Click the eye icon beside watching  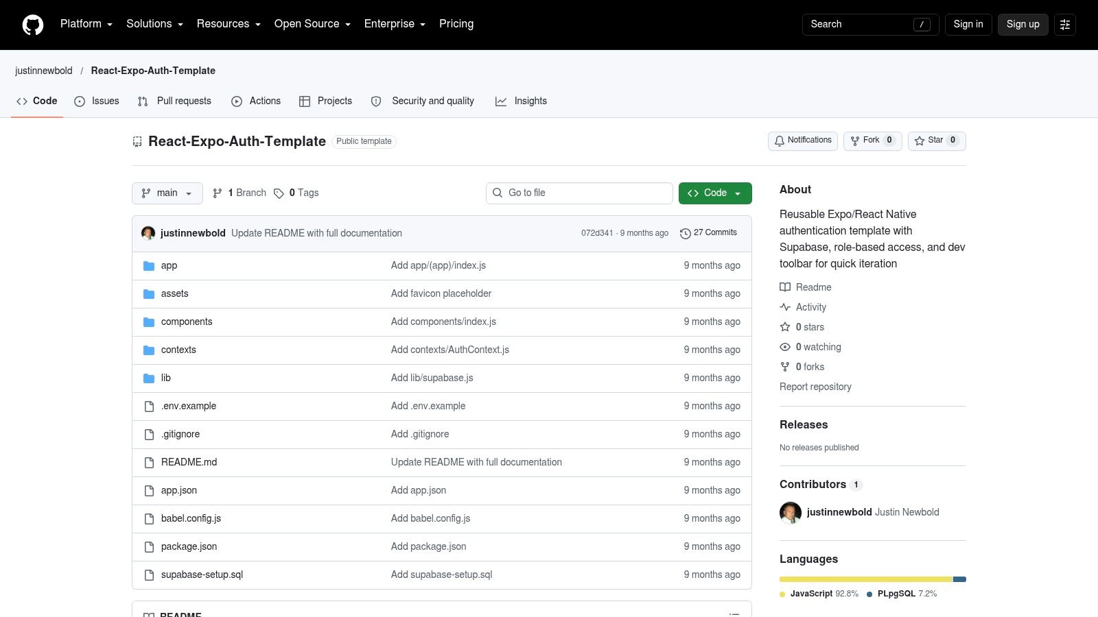[785, 347]
